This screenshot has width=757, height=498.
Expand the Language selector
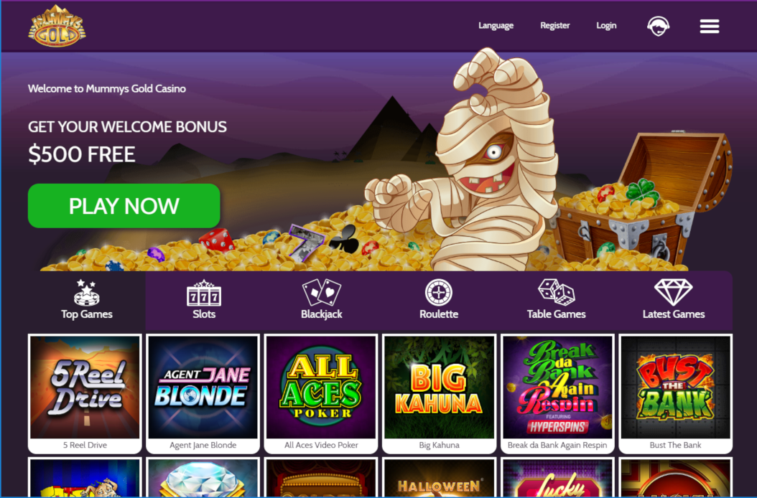pyautogui.click(x=496, y=26)
